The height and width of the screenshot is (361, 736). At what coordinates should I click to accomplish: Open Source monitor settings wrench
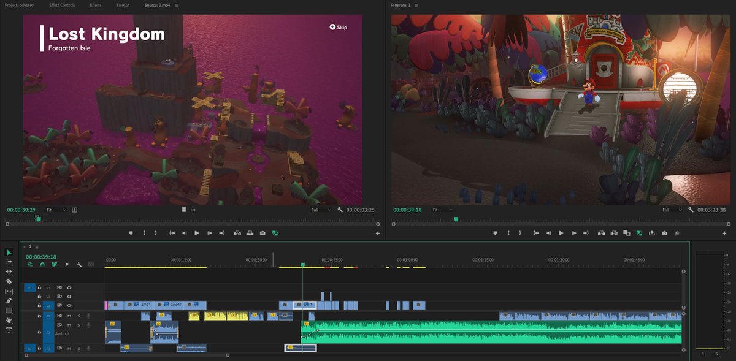(340, 210)
